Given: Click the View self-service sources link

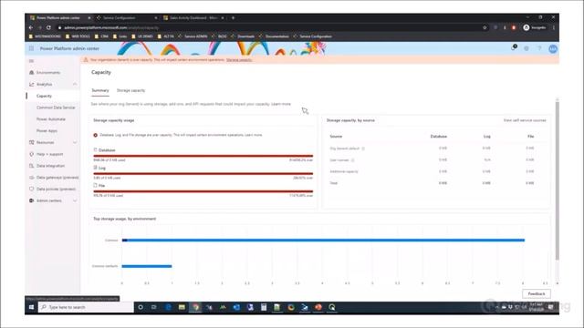Looking at the screenshot, I should [x=525, y=120].
